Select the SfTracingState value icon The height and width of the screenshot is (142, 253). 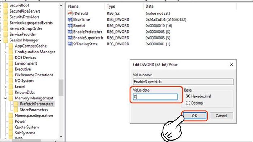click(70, 44)
